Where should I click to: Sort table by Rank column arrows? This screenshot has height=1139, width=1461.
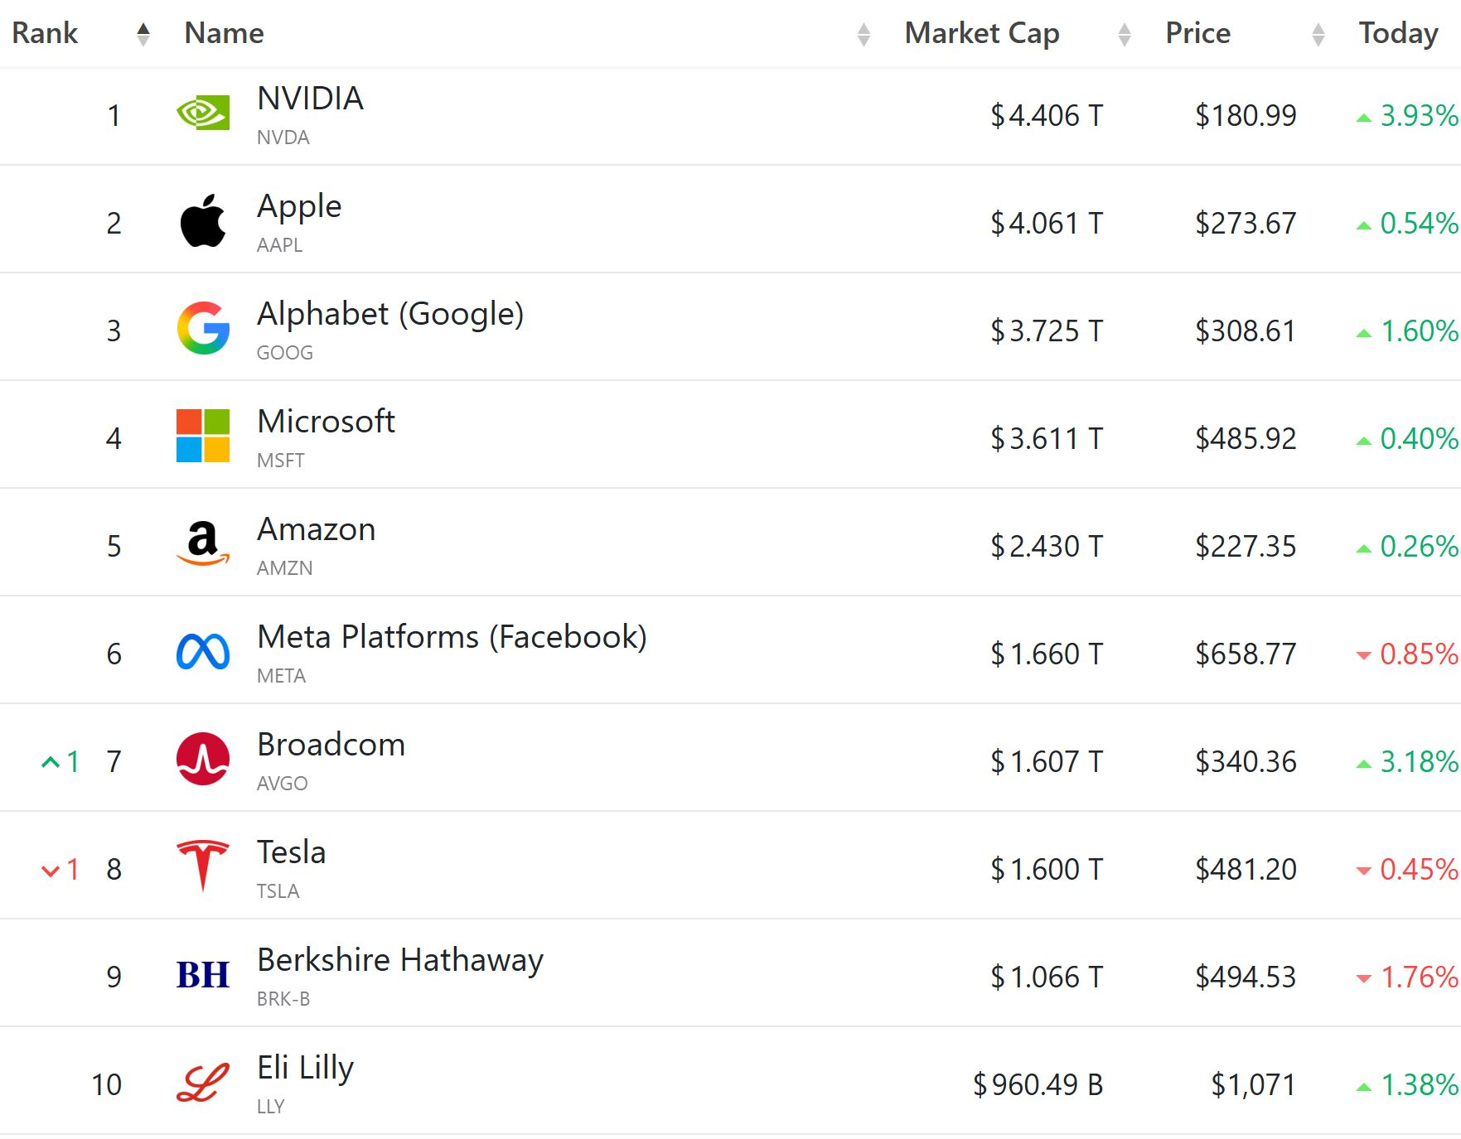pos(143,34)
